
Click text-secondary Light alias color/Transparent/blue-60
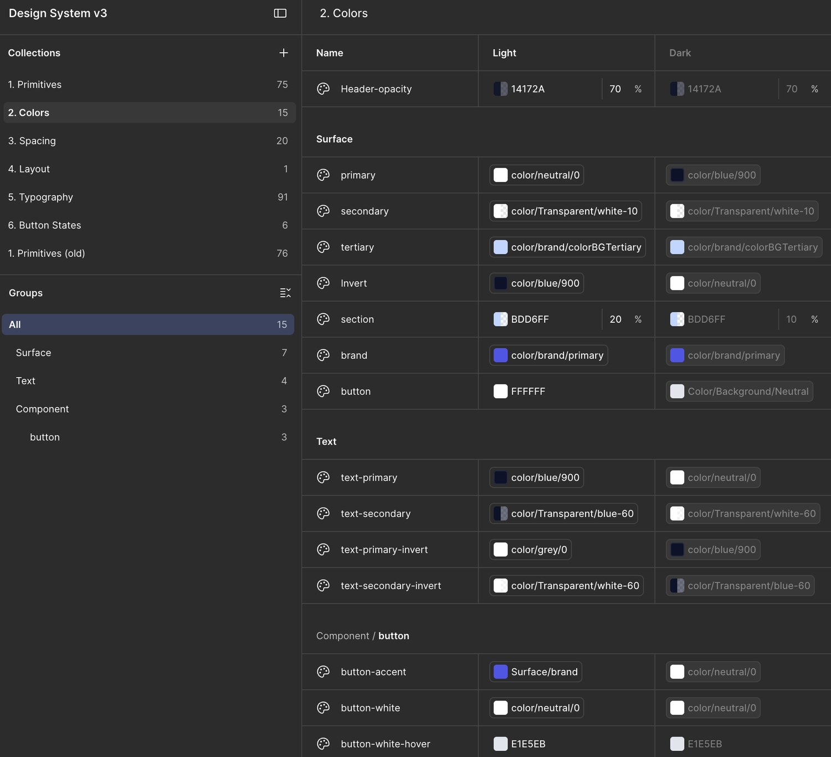point(563,513)
